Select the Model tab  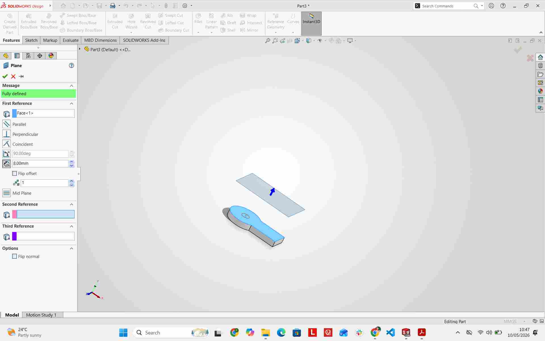tap(12, 315)
